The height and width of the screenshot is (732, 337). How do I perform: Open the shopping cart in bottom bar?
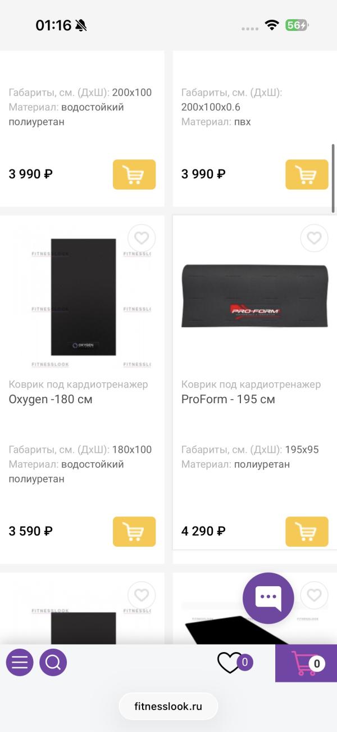(306, 663)
